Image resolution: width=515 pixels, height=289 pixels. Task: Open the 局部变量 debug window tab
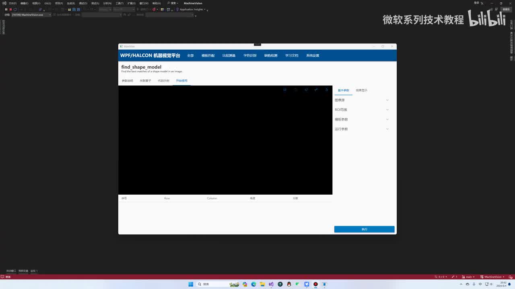click(23, 271)
